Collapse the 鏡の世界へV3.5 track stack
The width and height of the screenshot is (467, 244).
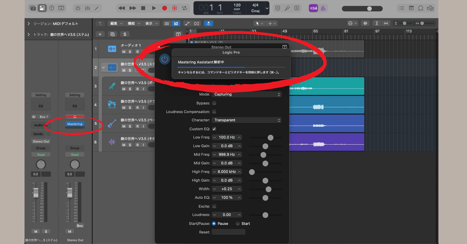pos(104,67)
